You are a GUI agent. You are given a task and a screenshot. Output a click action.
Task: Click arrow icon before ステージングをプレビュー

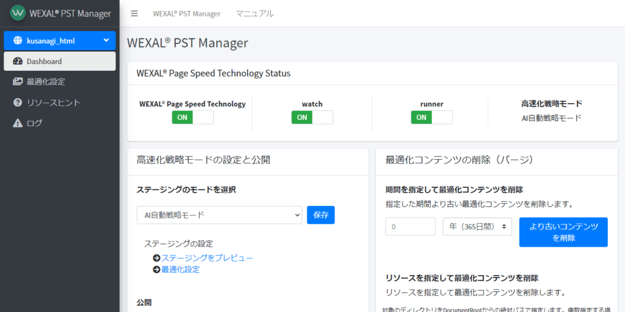(x=157, y=258)
